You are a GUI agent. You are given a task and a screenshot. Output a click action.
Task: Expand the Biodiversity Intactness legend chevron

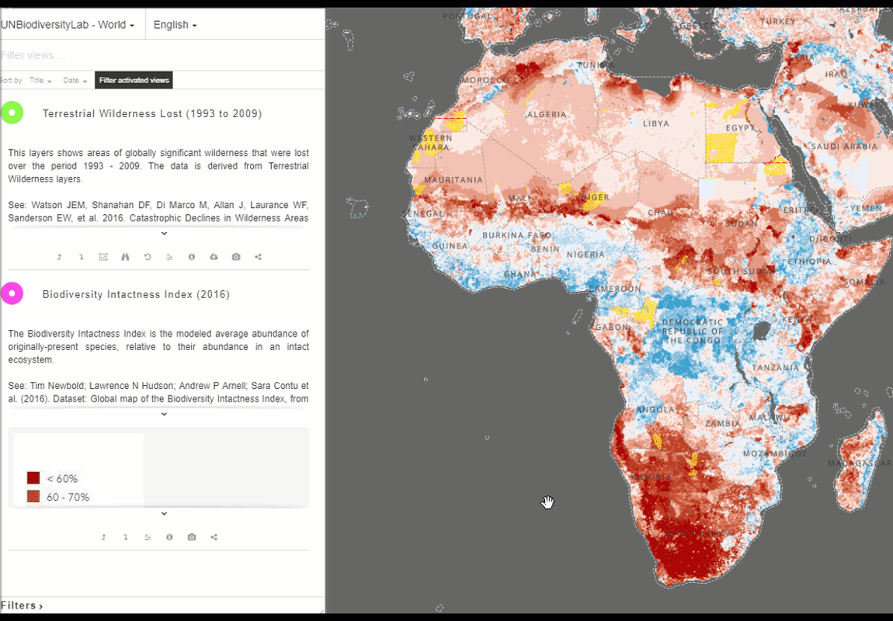pyautogui.click(x=164, y=514)
